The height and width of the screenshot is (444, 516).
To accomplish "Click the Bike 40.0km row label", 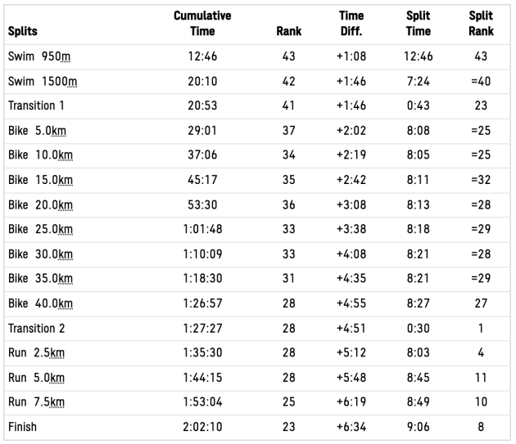I will click(40, 304).
